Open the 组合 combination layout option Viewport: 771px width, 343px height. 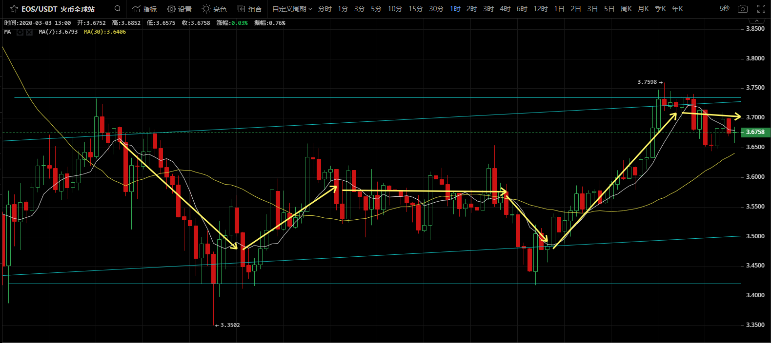point(250,9)
